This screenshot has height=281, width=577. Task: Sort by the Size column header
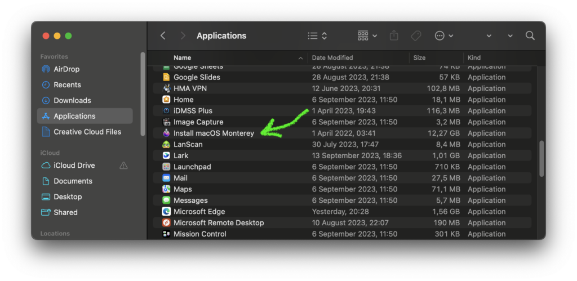tap(419, 58)
